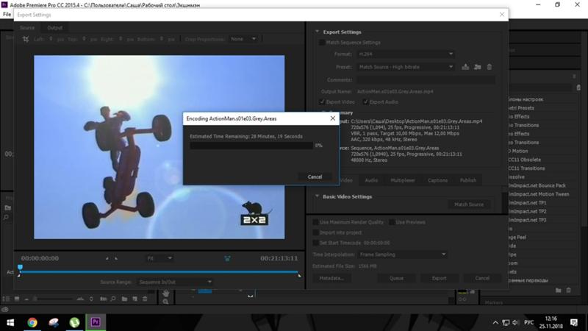The width and height of the screenshot is (588, 331).
Task: Click the new custom bin icon in Effects panel
Action: 559,290
